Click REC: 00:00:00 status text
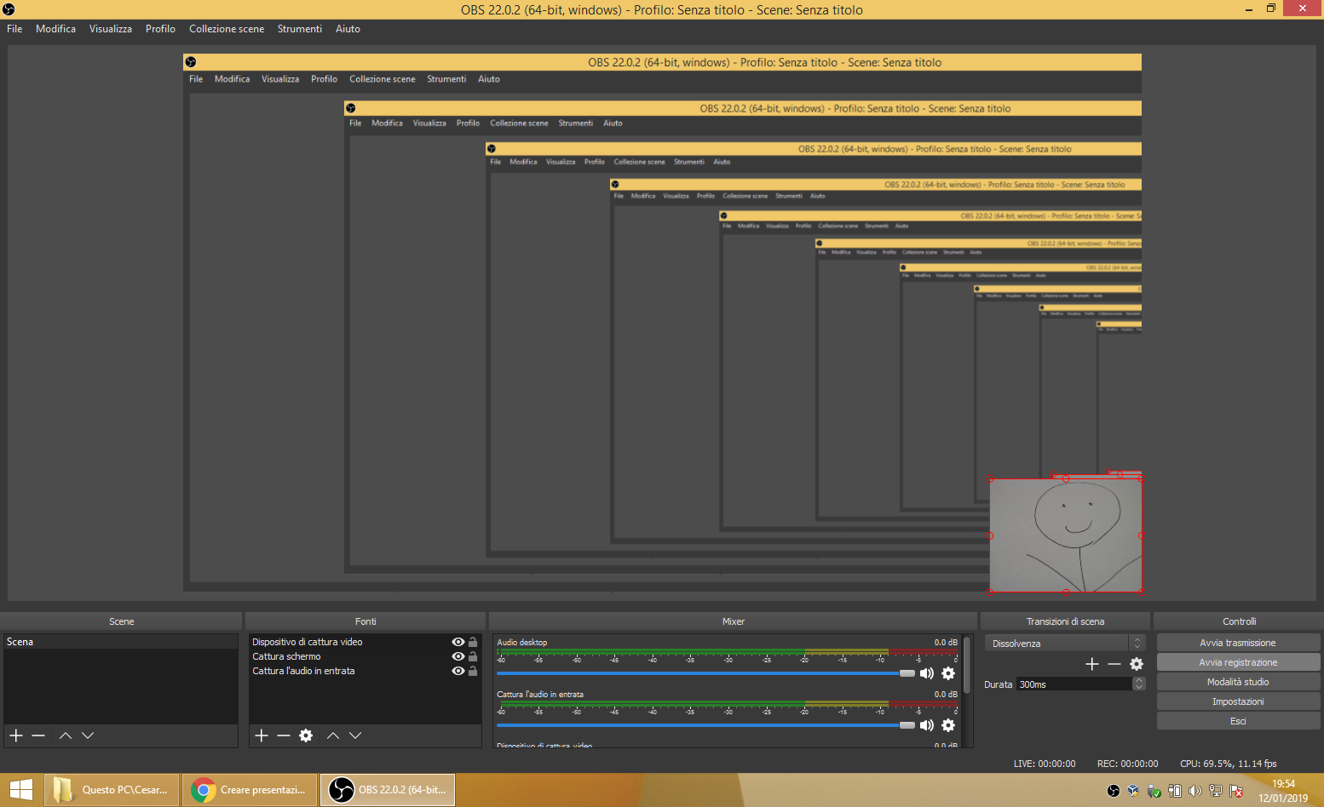 (1127, 764)
